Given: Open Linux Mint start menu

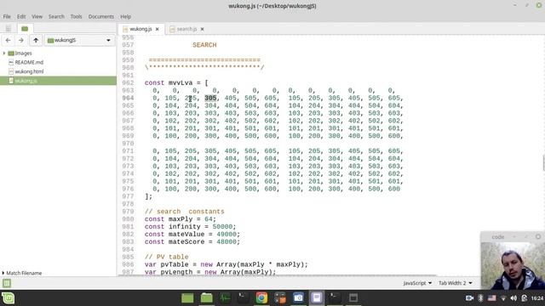Looking at the screenshot, I should tap(8, 298).
